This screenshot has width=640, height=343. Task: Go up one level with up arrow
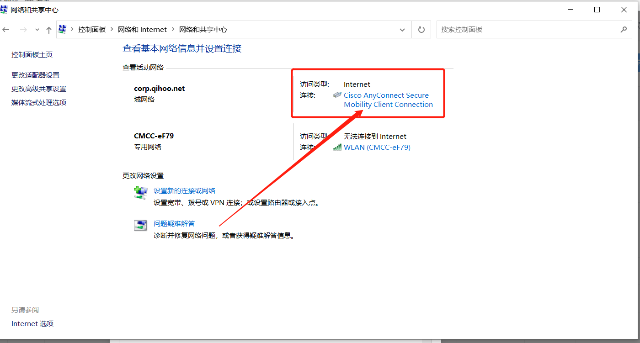[49, 30]
